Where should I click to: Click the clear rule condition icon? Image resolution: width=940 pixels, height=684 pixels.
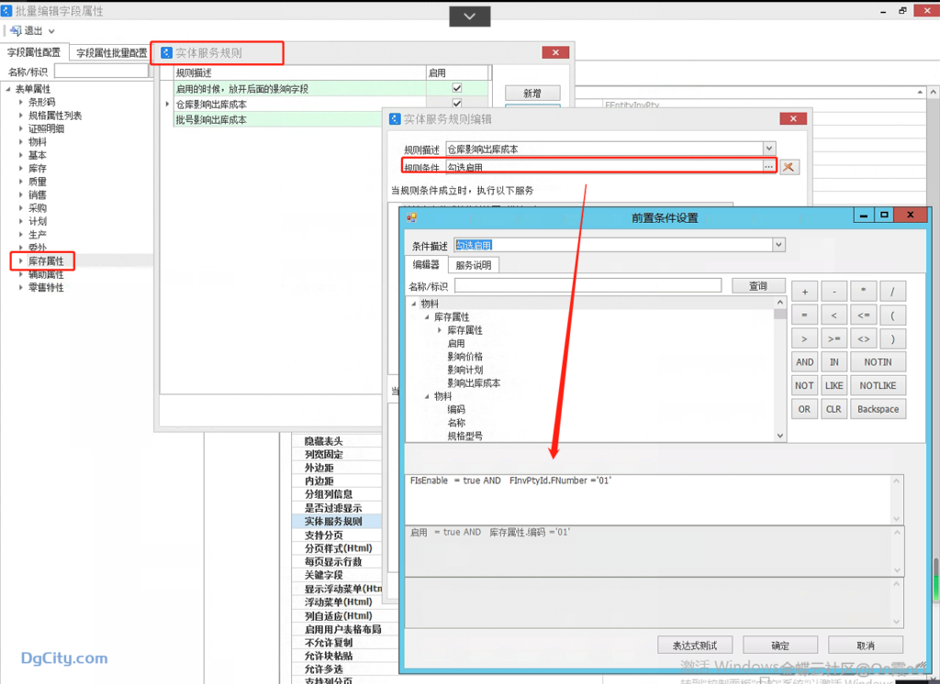789,167
